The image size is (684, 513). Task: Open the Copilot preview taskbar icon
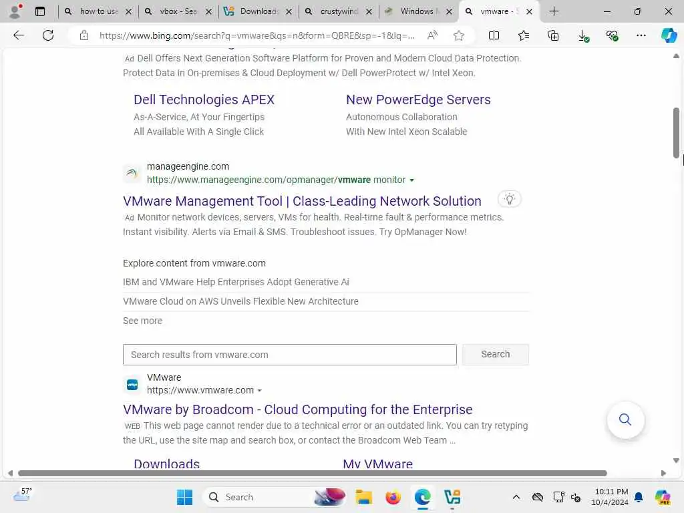[663, 497]
